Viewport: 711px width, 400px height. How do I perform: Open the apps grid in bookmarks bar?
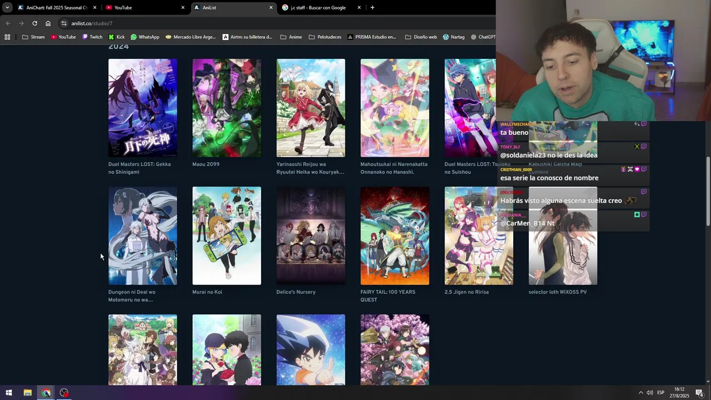tap(7, 37)
